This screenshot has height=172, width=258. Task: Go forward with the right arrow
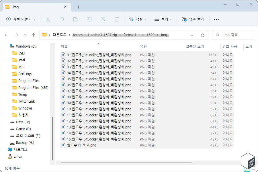coord(16,35)
